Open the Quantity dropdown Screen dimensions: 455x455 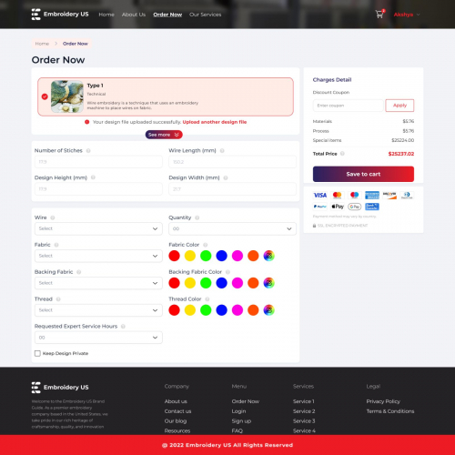coord(232,228)
